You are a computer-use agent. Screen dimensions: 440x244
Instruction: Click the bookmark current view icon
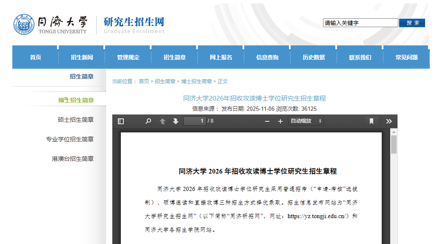[371, 121]
